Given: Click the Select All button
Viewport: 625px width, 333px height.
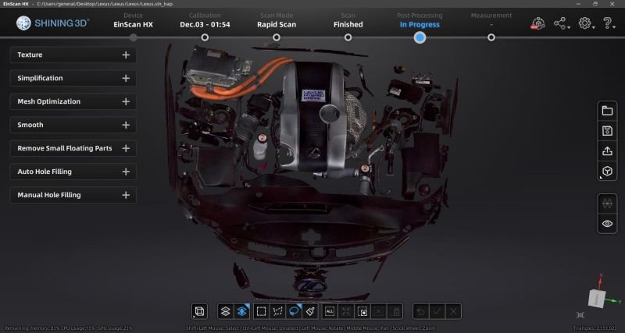Looking at the screenshot, I should tap(329, 311).
